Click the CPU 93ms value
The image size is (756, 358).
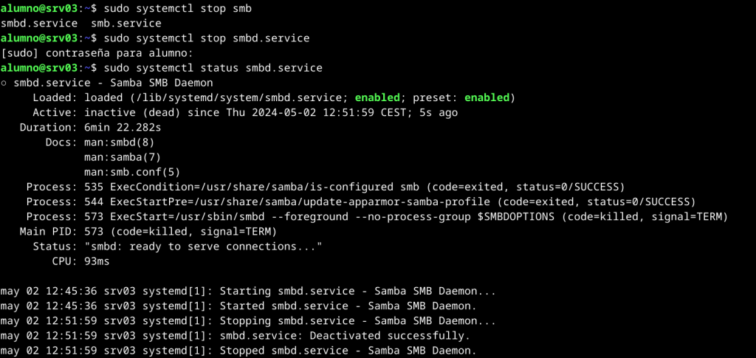97,261
